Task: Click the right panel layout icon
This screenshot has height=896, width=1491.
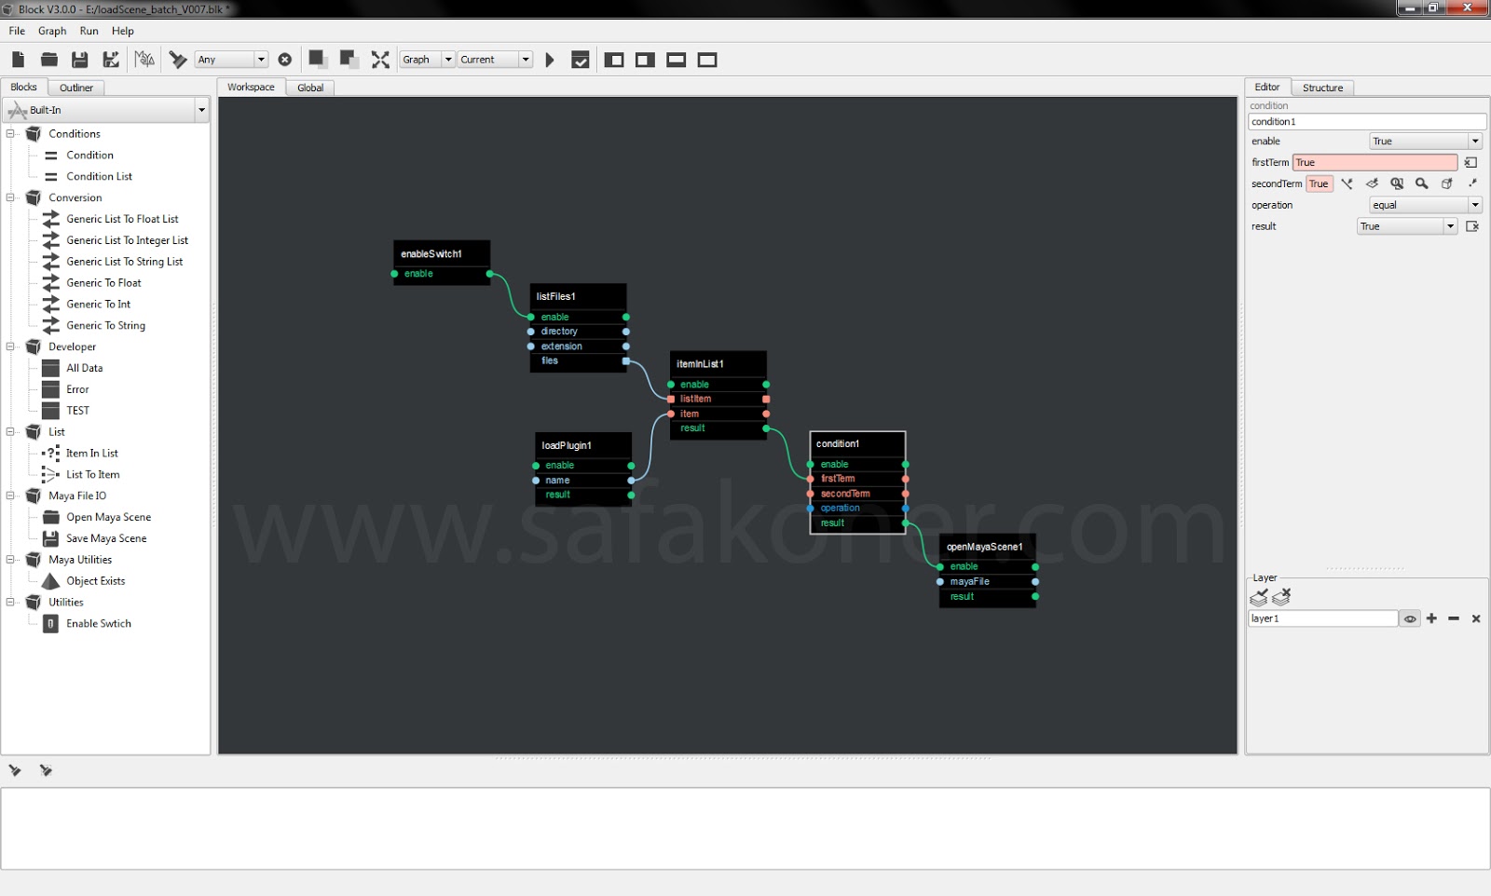Action: pyautogui.click(x=645, y=60)
